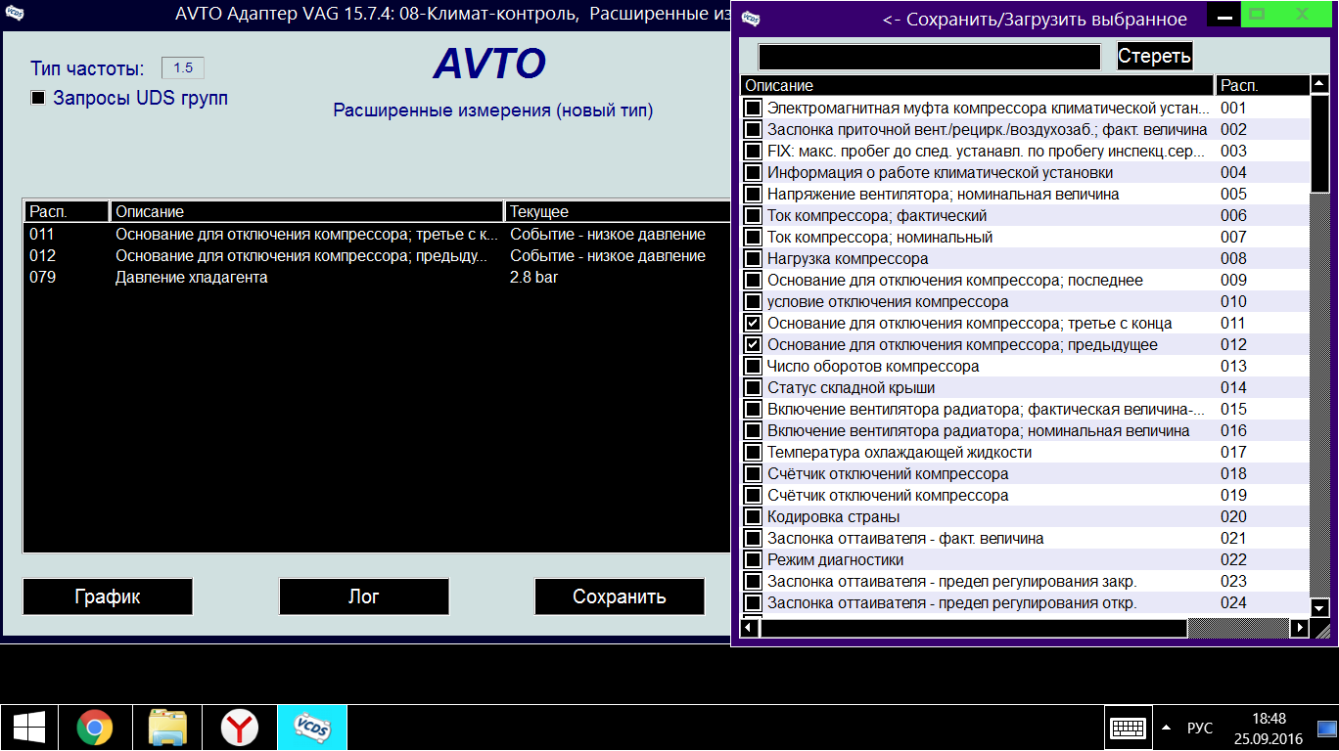Open the on-screen keyboard tray icon
Image resolution: width=1339 pixels, height=751 pixels.
pos(1128,729)
